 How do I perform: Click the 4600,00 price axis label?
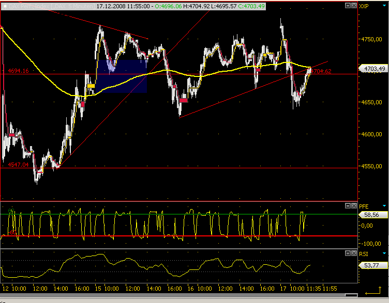coord(371,134)
